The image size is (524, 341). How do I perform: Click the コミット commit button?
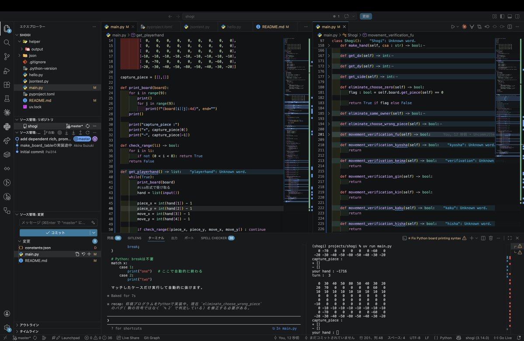click(55, 232)
